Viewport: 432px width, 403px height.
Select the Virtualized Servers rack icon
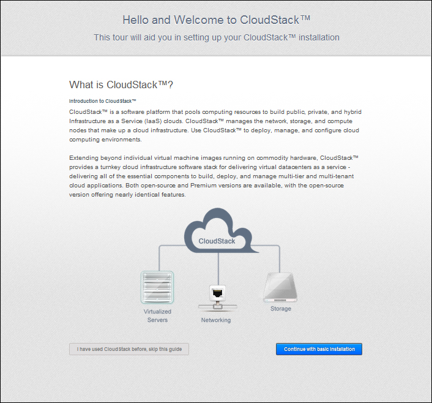[157, 287]
